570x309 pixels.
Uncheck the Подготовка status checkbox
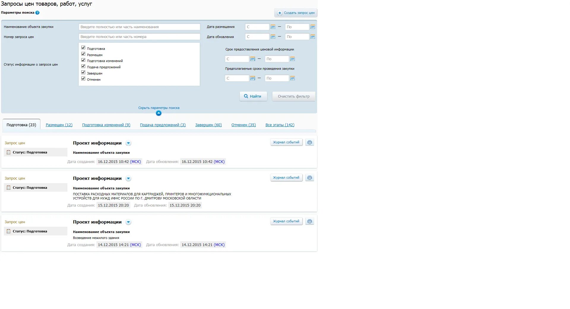click(x=83, y=48)
